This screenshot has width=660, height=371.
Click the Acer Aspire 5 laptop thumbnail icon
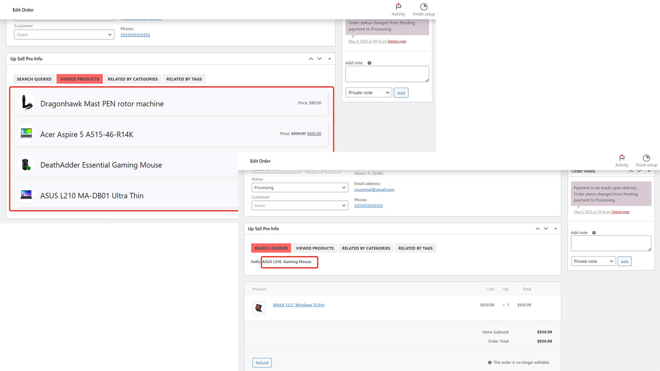tap(26, 134)
